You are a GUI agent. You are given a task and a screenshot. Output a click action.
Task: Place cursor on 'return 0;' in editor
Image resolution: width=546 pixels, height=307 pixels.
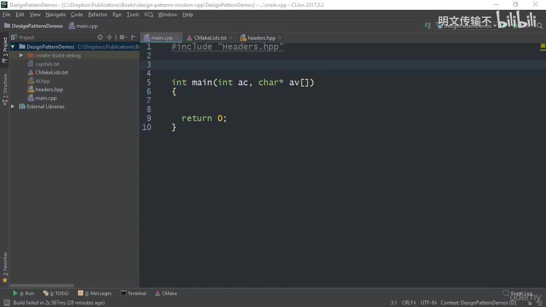pos(204,118)
